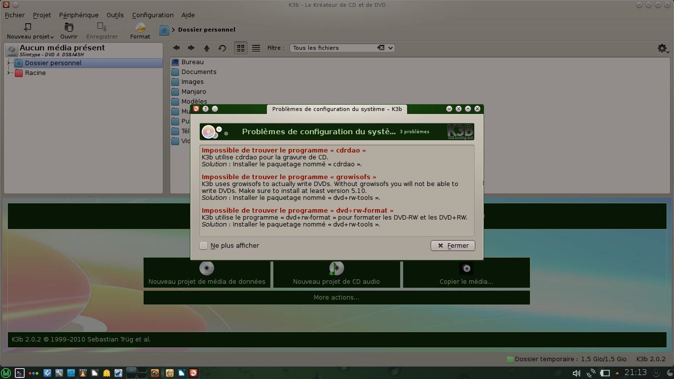
Task: Select the Images folder
Action: click(187, 82)
